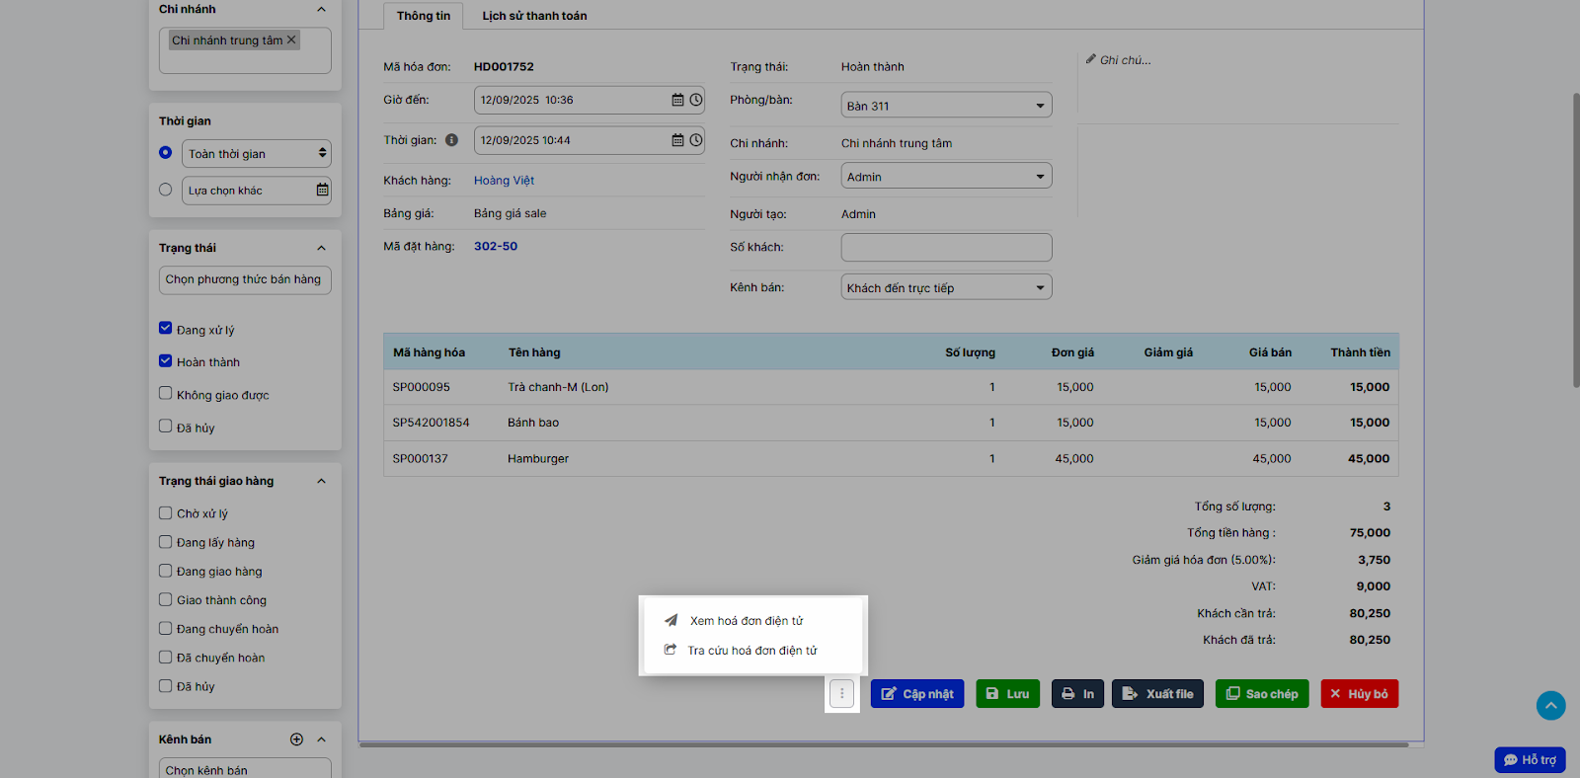Click invoice code HD001752

(504, 67)
